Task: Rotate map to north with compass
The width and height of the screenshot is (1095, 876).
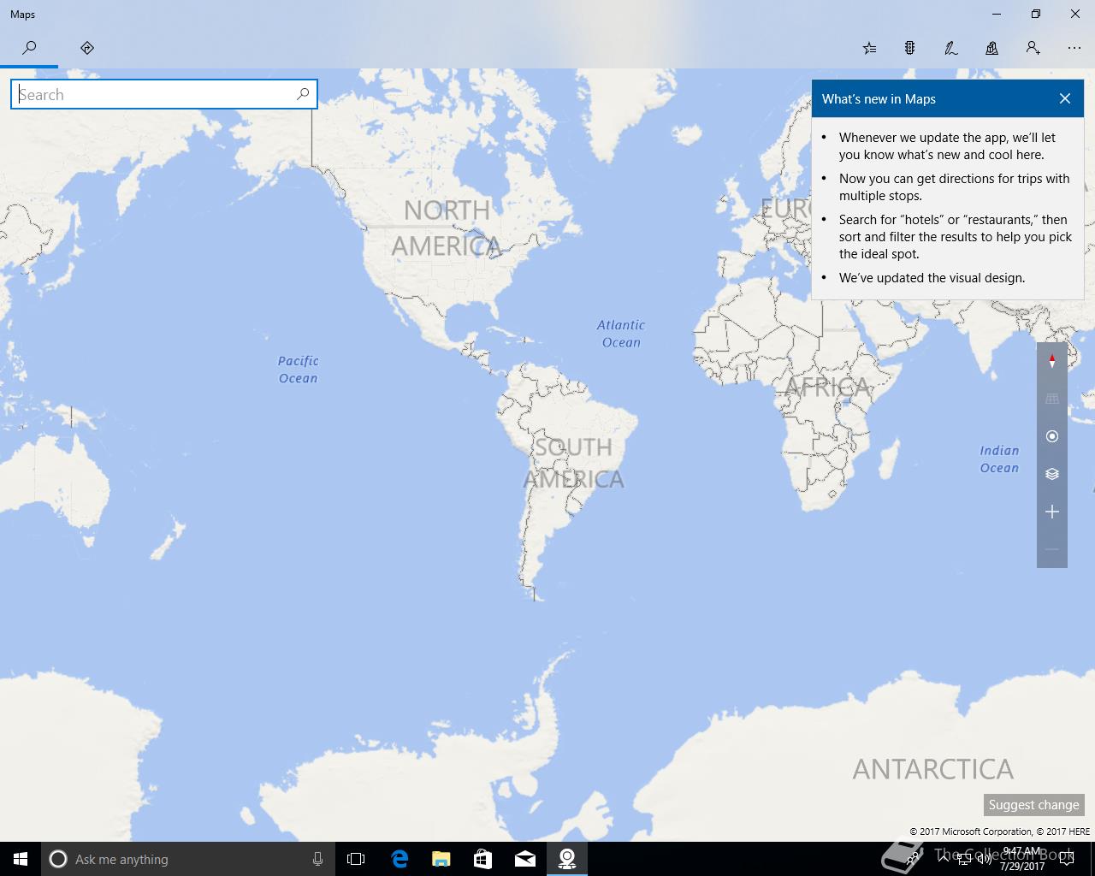Action: [x=1052, y=361]
